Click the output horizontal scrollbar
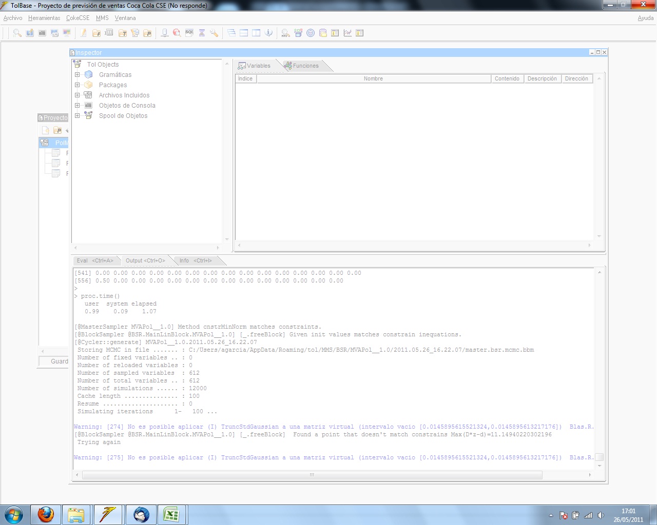 coord(312,475)
